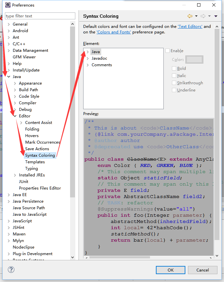Open the 'Text Editors' link
This screenshot has height=282, width=224.
(x=190, y=27)
